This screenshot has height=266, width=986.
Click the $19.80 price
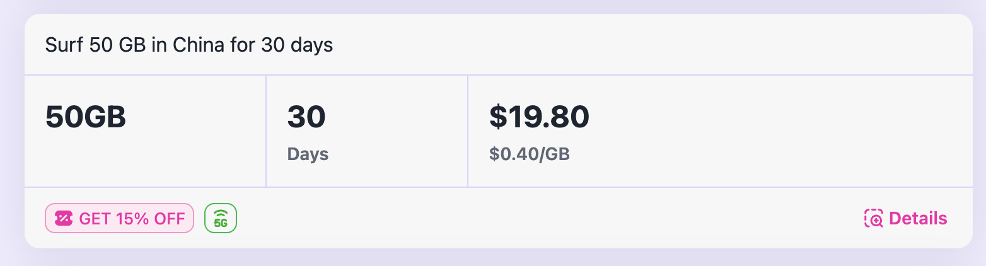click(x=539, y=117)
